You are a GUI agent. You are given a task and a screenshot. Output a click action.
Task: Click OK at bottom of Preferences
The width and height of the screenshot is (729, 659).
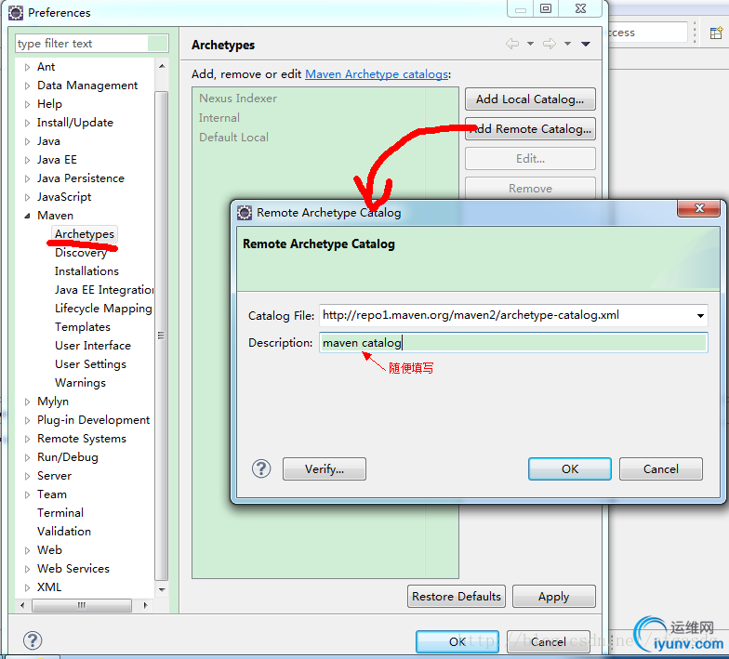[457, 641]
